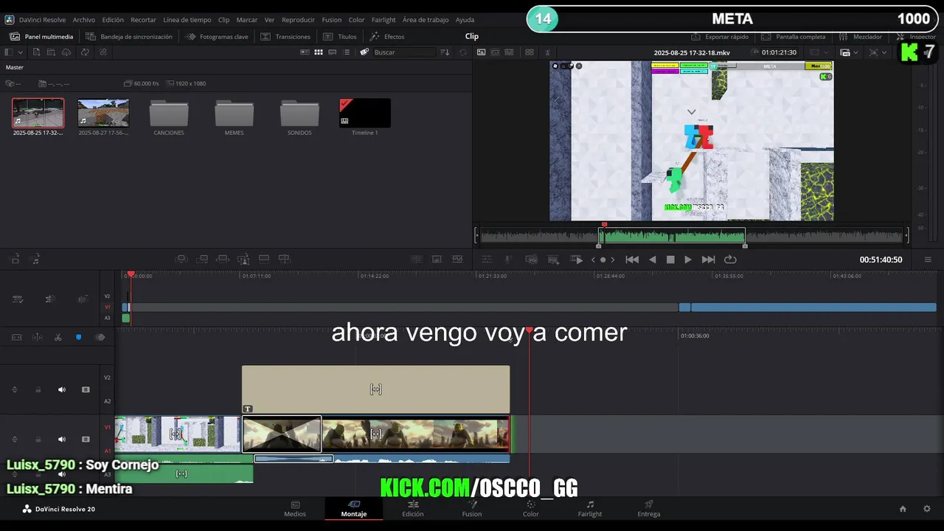
Task: Click the refresh clips icon in media pool
Action: coord(85,52)
